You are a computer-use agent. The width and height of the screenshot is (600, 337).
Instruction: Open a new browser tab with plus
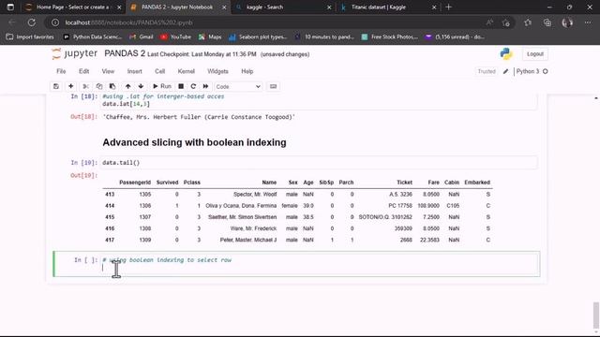[448, 7]
